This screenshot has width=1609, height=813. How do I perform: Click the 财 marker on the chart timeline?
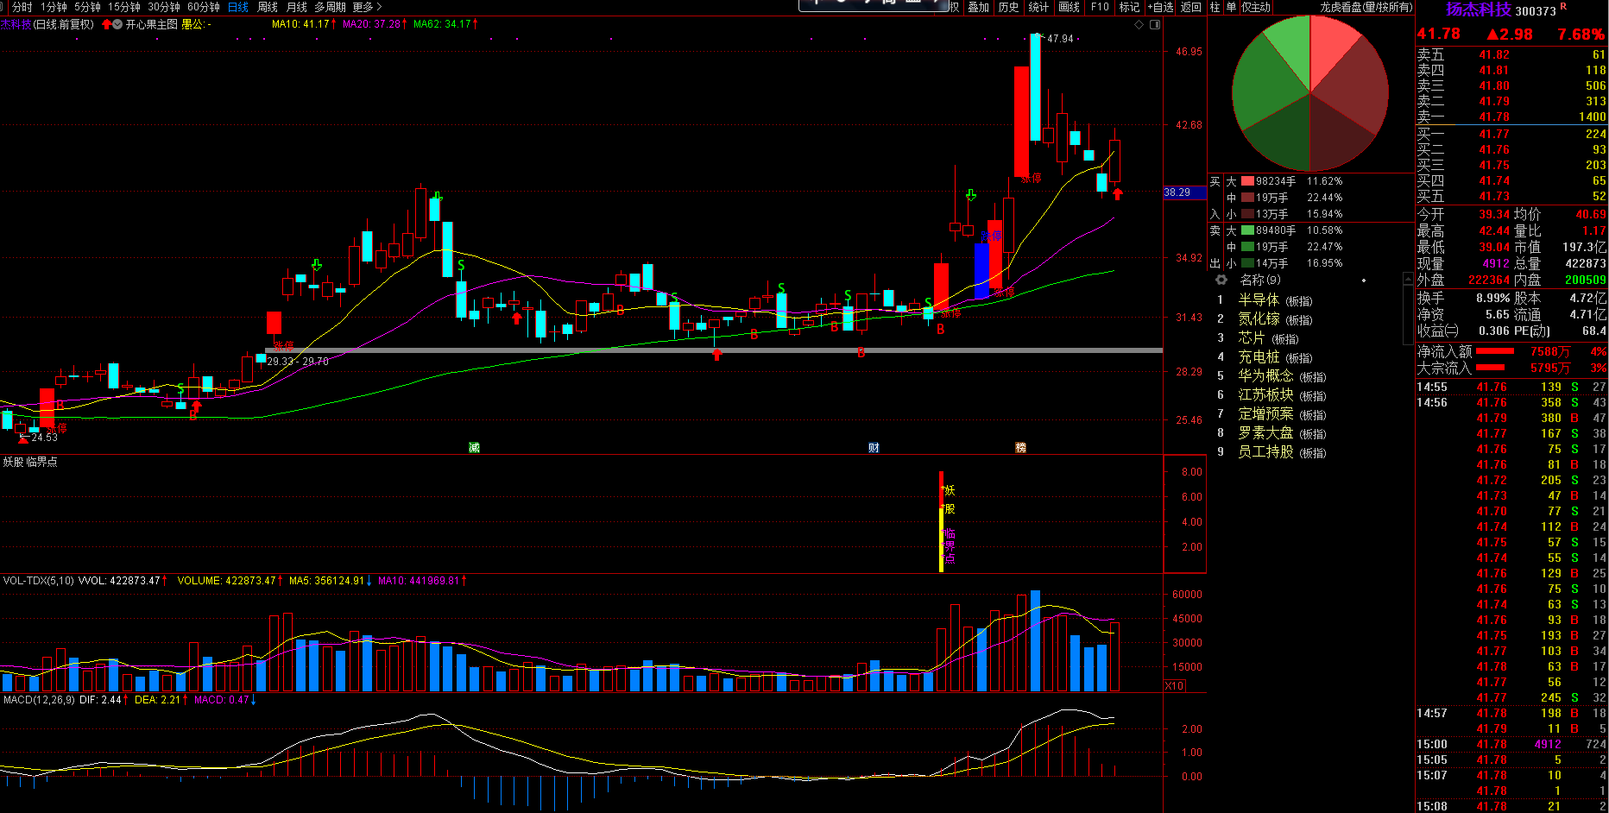coord(874,447)
